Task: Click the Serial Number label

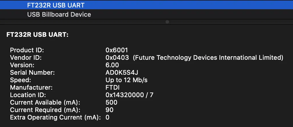Action: pos(32,73)
